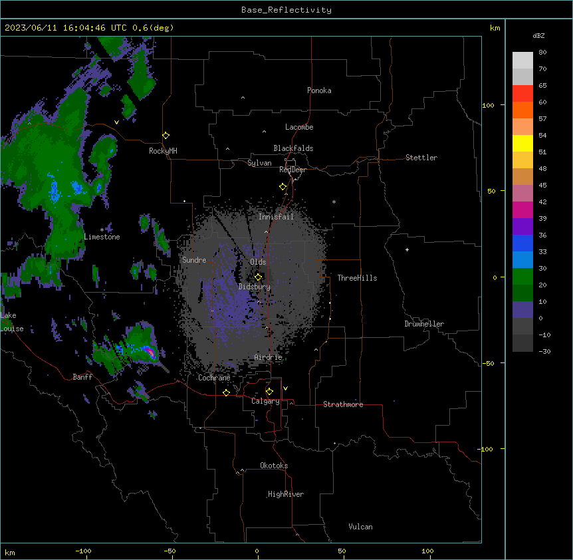Click the 45 value on dBZ legend
The image size is (573, 560).
[542, 186]
